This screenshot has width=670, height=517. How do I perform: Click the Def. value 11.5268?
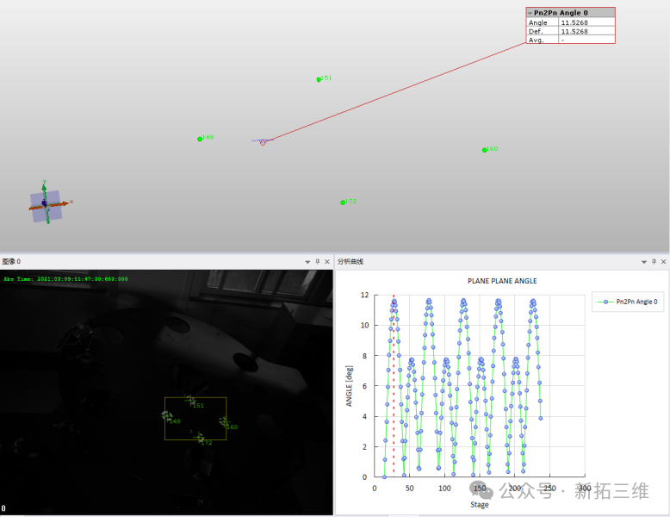[x=574, y=32]
